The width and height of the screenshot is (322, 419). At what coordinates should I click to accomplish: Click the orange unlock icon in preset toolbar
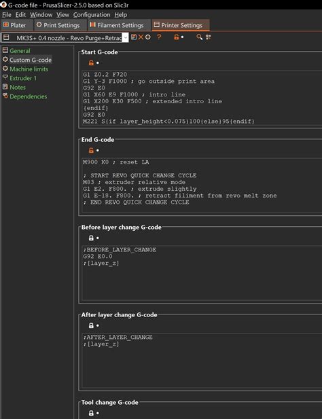[176, 37]
